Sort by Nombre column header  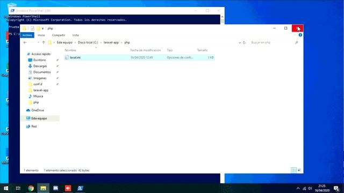[x=70, y=50]
